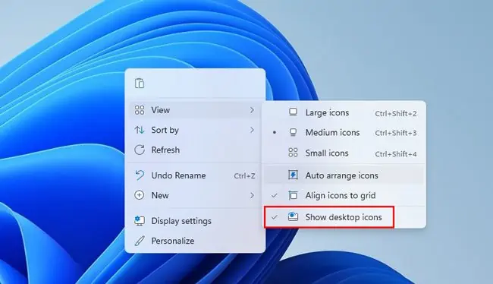Select Small icons view option

pos(344,153)
